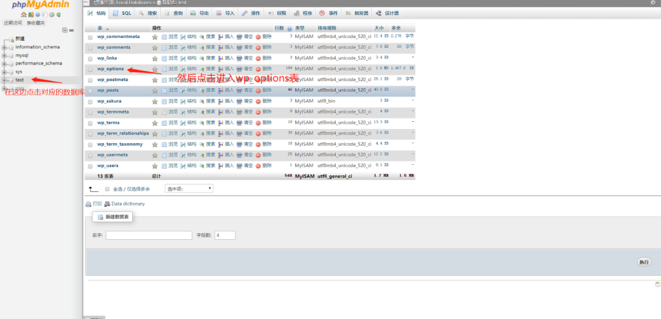Click the collapse-all icon above database tree
Image resolution: width=661 pixels, height=319 pixels.
[65, 30]
